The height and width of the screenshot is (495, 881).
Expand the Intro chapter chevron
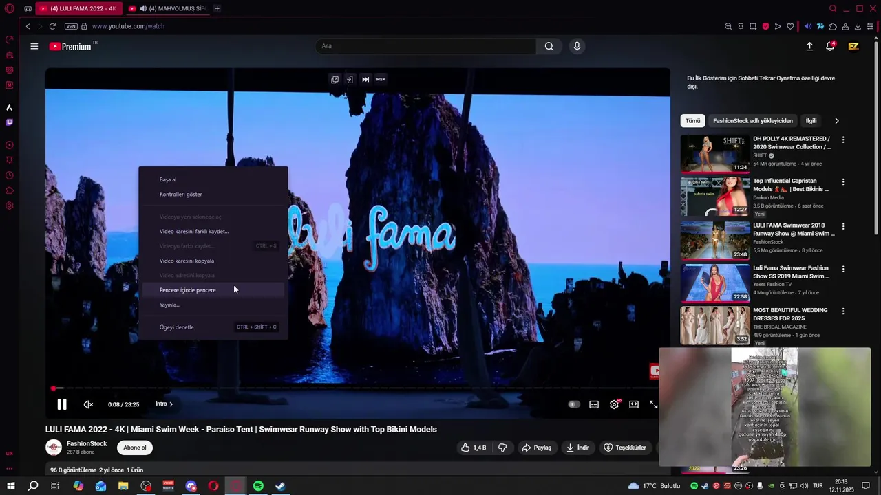pyautogui.click(x=171, y=404)
